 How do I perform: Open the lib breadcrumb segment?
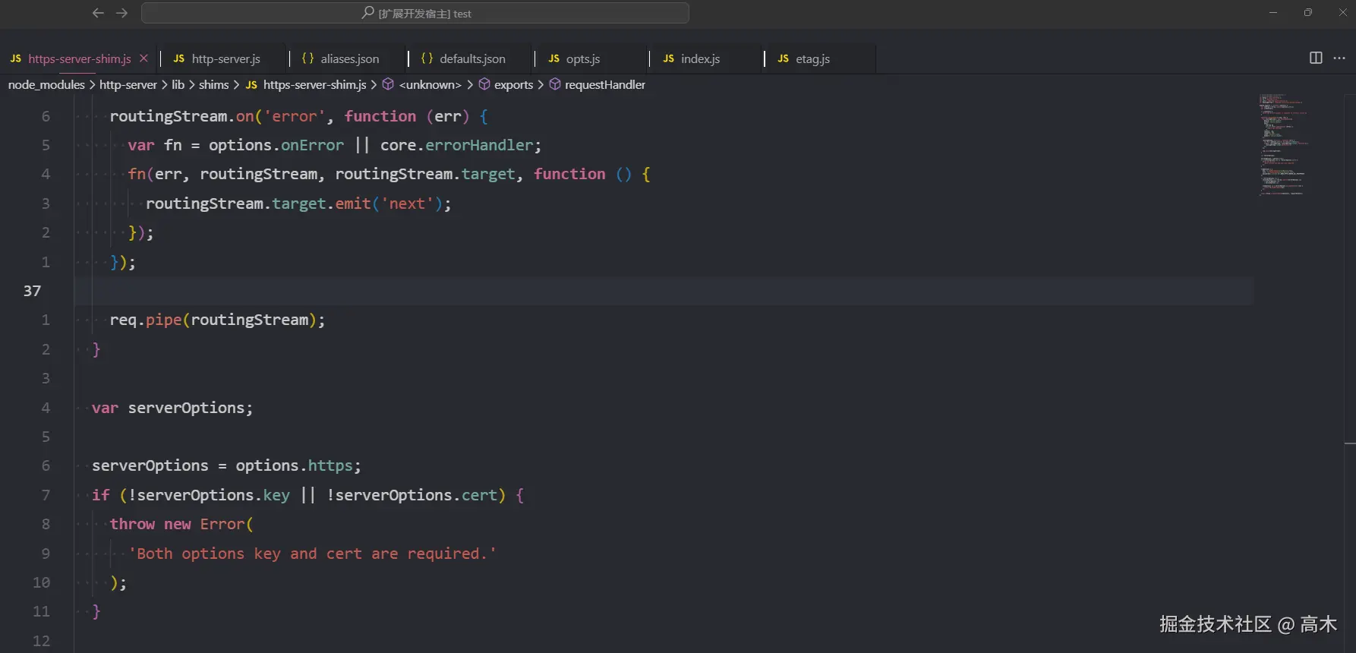point(178,84)
